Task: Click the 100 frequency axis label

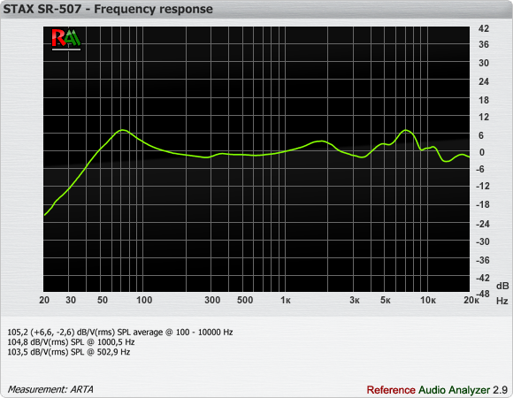Action: point(144,300)
